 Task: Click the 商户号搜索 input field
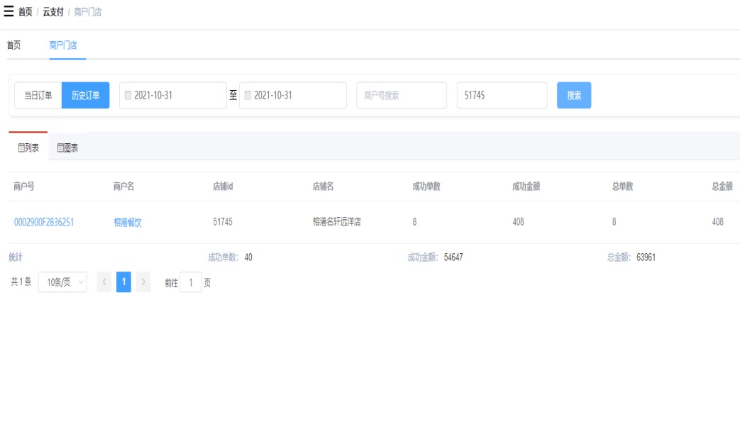(402, 96)
